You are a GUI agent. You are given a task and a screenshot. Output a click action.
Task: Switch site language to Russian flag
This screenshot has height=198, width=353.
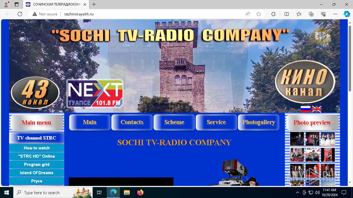305,109
